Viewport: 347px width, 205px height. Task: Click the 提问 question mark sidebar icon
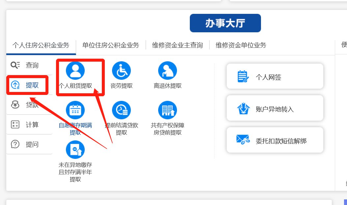[15, 144]
